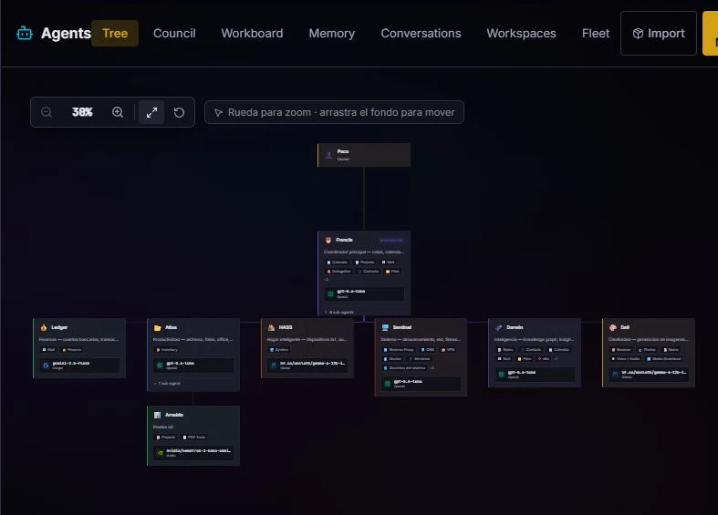Click the Nvidia logo in Arnaldo's model
The image size is (718, 515).
(160, 453)
